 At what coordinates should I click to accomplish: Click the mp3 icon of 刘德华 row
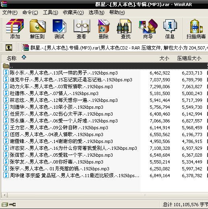[x=6, y=107]
